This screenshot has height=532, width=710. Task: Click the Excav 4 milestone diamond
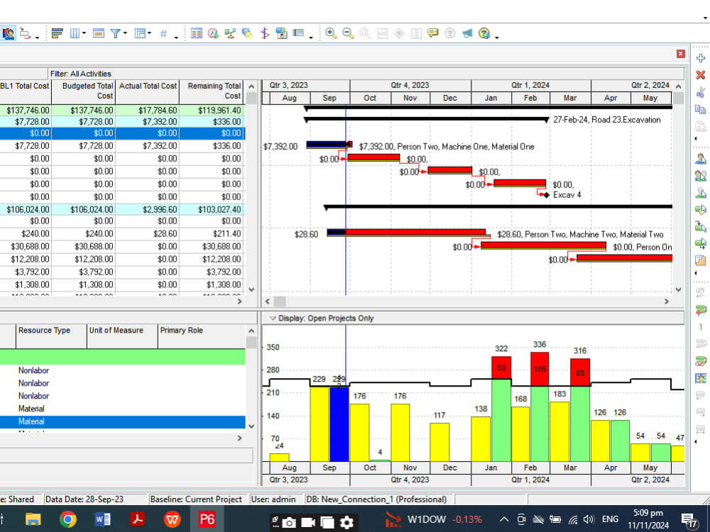547,195
